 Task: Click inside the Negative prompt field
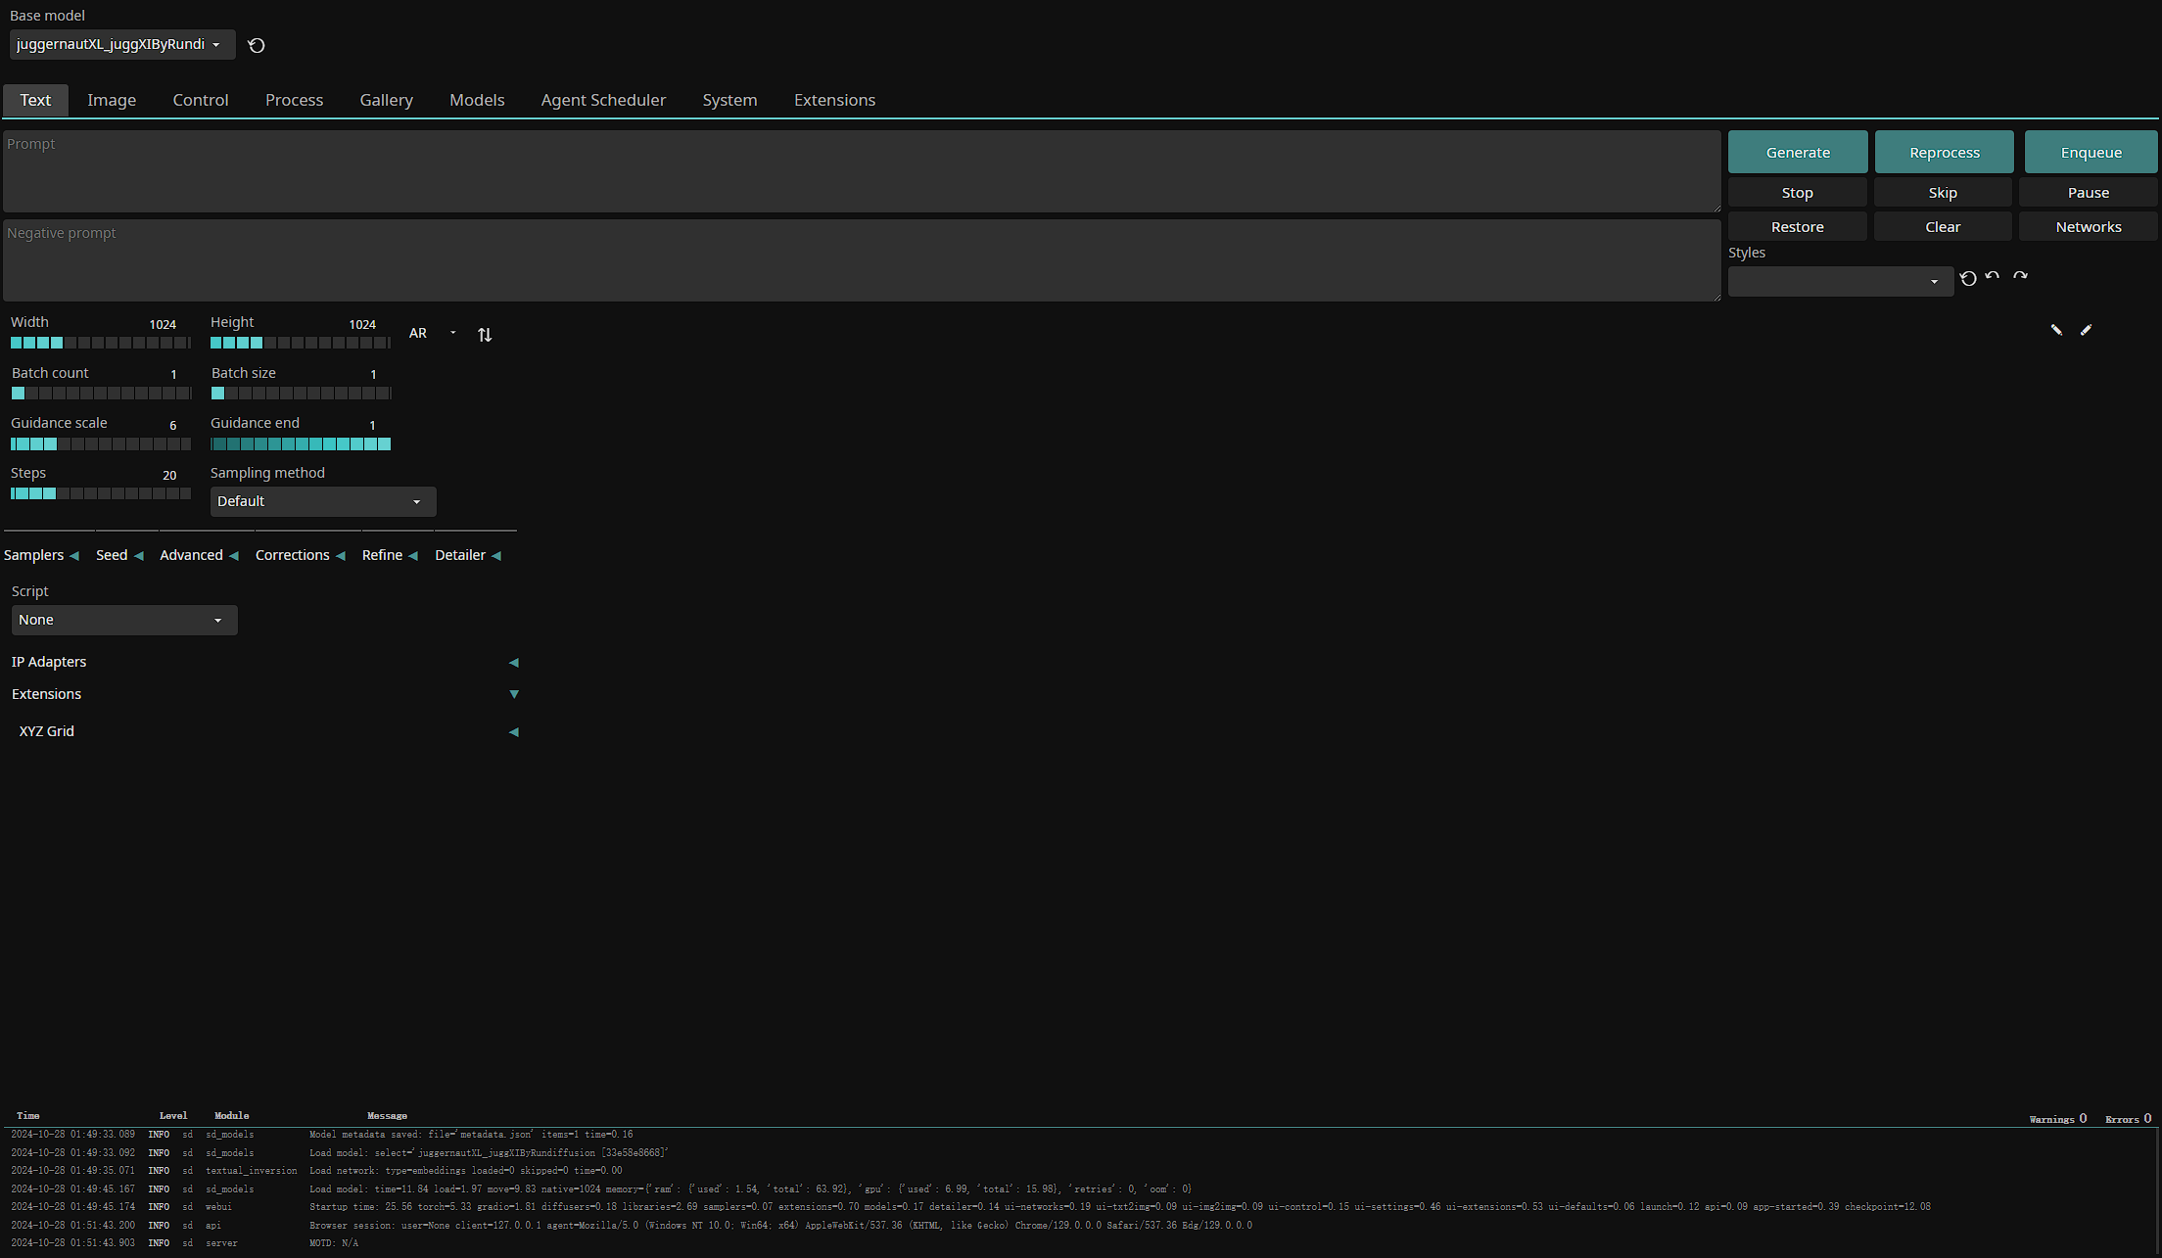click(860, 262)
